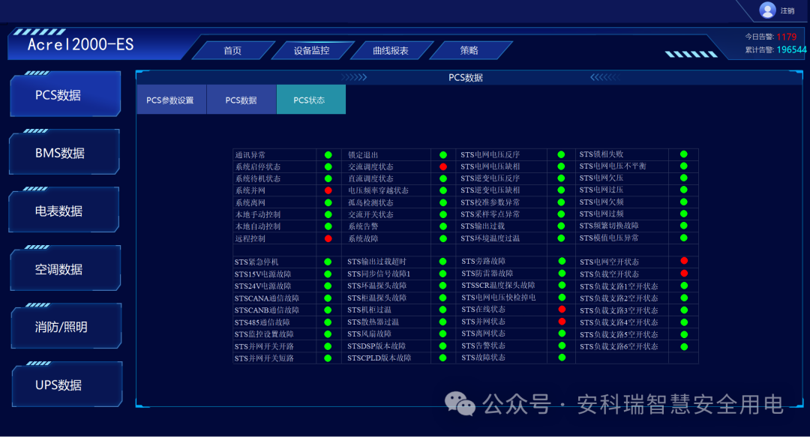The width and height of the screenshot is (810, 437).
Task: Click the red STS并网状态 indicator
Action: tap(562, 322)
